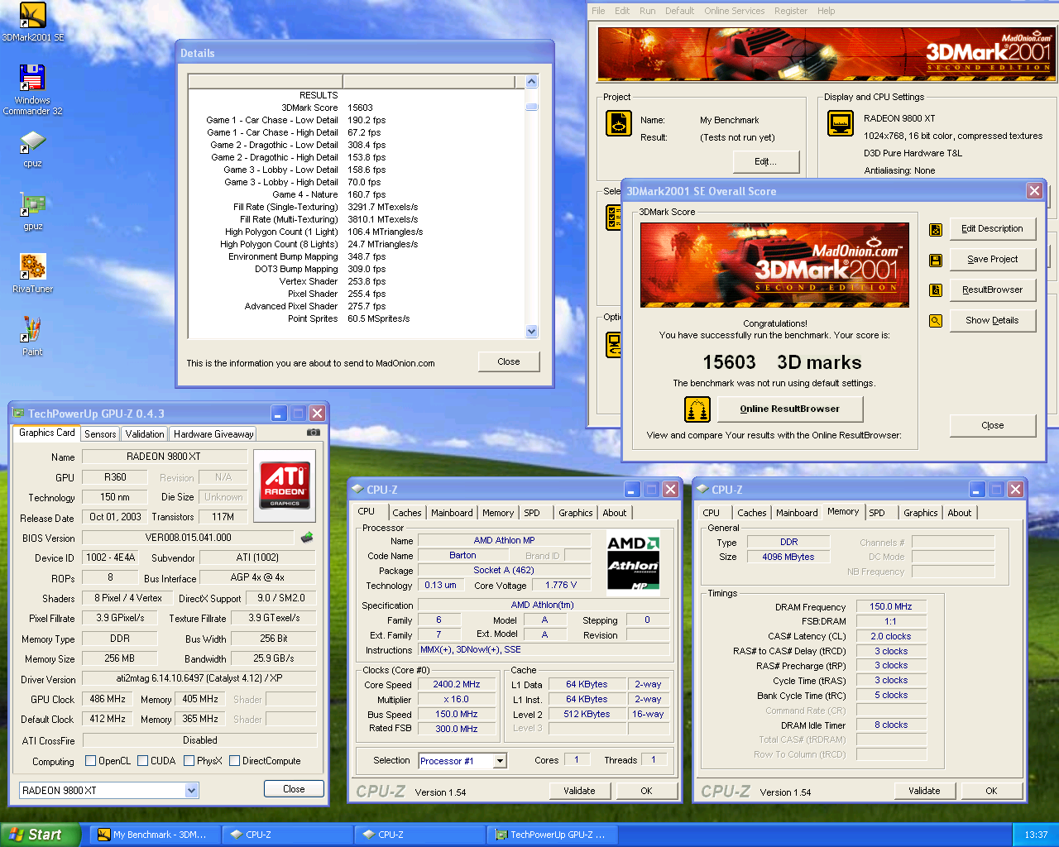The height and width of the screenshot is (847, 1059).
Task: Open the Online ResultBrowser button
Action: (x=789, y=409)
